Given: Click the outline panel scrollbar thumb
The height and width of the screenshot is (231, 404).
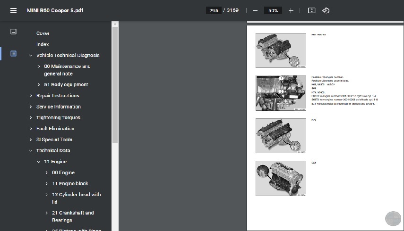Looking at the screenshot, I should [115, 85].
